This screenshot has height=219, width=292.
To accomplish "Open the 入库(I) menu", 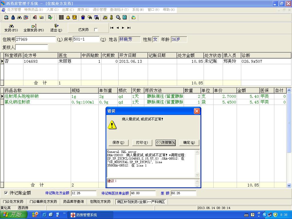I will (52, 10).
